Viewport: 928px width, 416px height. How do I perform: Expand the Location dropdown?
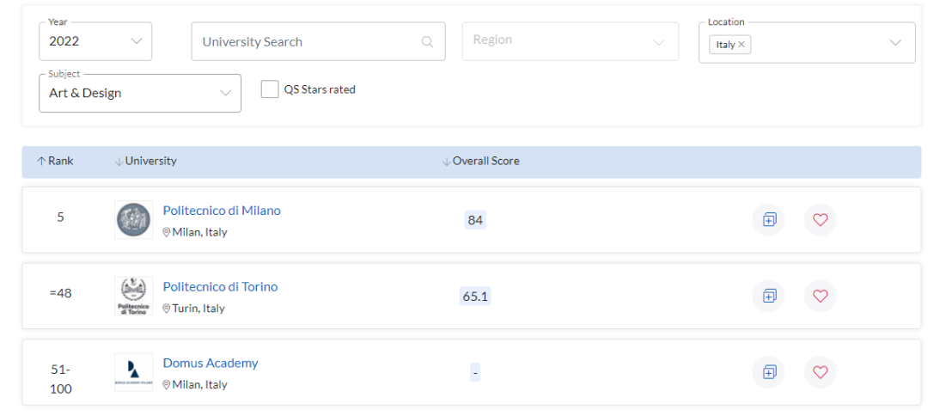coord(894,43)
